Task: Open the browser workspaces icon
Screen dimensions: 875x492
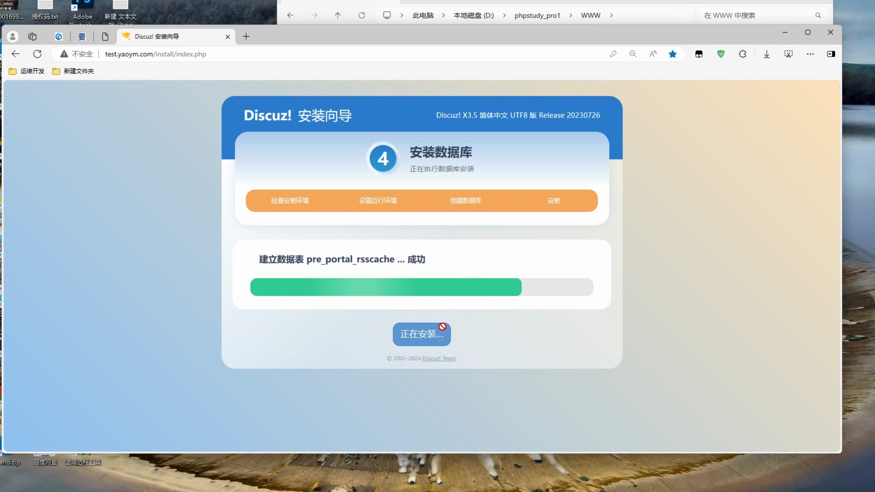Action: pyautogui.click(x=32, y=36)
